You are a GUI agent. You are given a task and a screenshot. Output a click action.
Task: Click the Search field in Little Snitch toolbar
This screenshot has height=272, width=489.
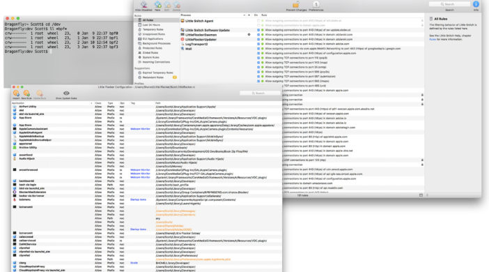(449, 4)
